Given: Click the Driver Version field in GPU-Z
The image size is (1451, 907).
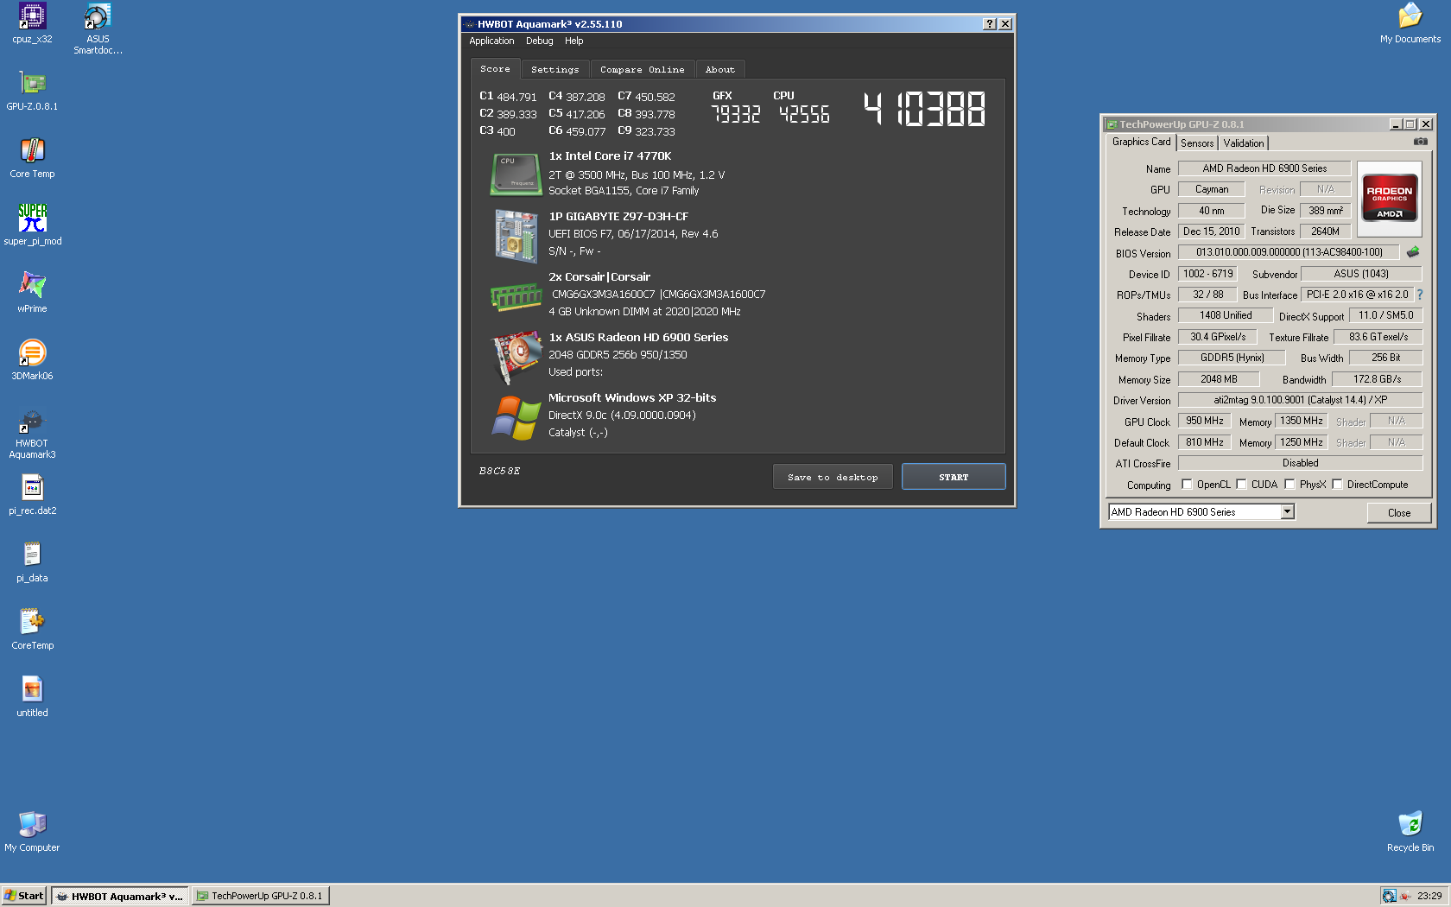Looking at the screenshot, I should pos(1300,400).
